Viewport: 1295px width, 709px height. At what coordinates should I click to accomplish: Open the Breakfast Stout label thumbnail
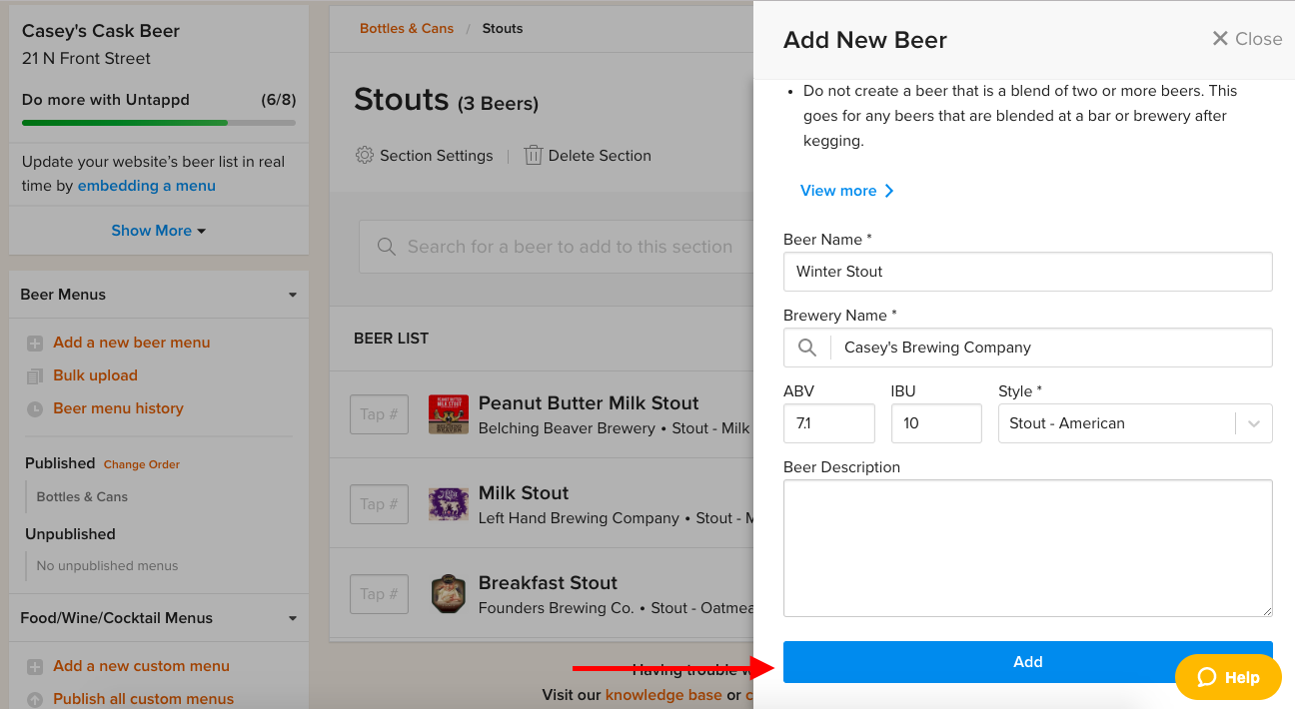[449, 594]
